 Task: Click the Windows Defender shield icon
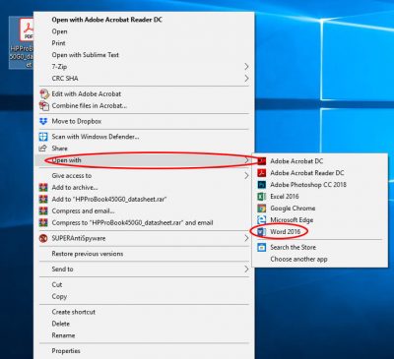click(43, 137)
